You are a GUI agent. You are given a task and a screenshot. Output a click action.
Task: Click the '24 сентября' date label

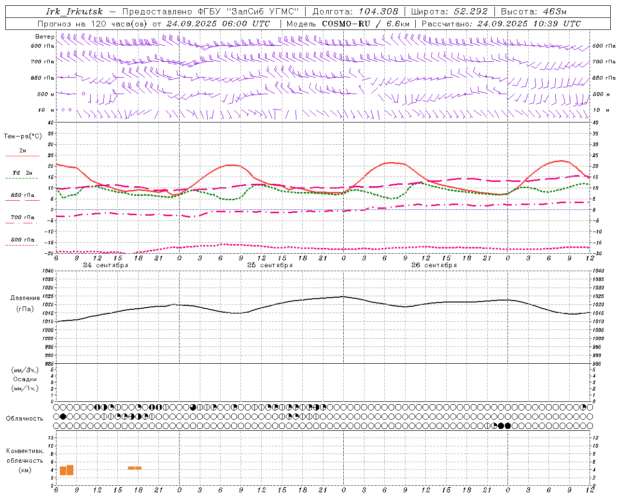[x=106, y=265]
